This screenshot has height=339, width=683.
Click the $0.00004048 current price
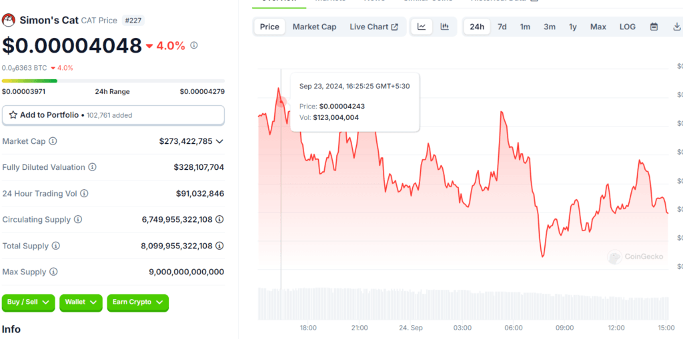(x=72, y=45)
